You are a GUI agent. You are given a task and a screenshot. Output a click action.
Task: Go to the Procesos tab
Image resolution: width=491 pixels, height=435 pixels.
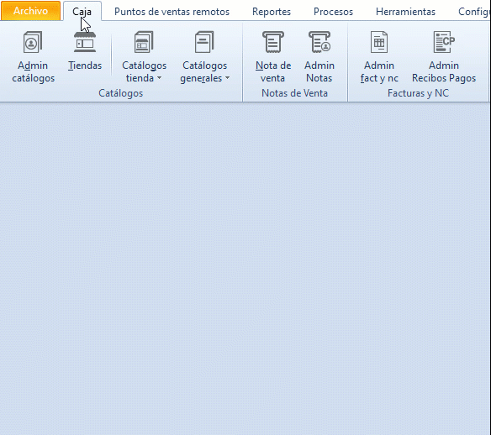click(x=333, y=12)
